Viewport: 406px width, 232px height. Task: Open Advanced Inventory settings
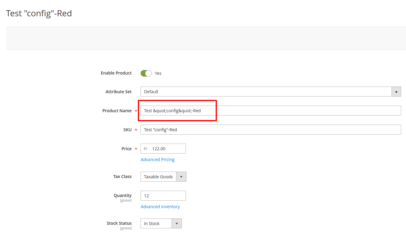[160, 206]
